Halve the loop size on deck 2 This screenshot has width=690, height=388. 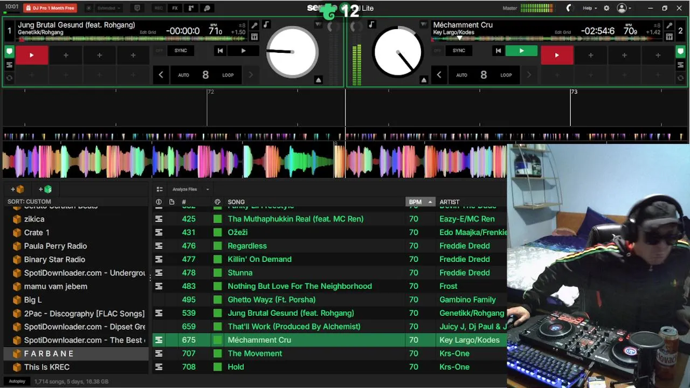(x=439, y=75)
